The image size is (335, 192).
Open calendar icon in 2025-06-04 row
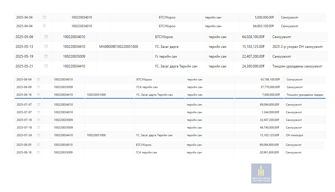tap(38, 79)
